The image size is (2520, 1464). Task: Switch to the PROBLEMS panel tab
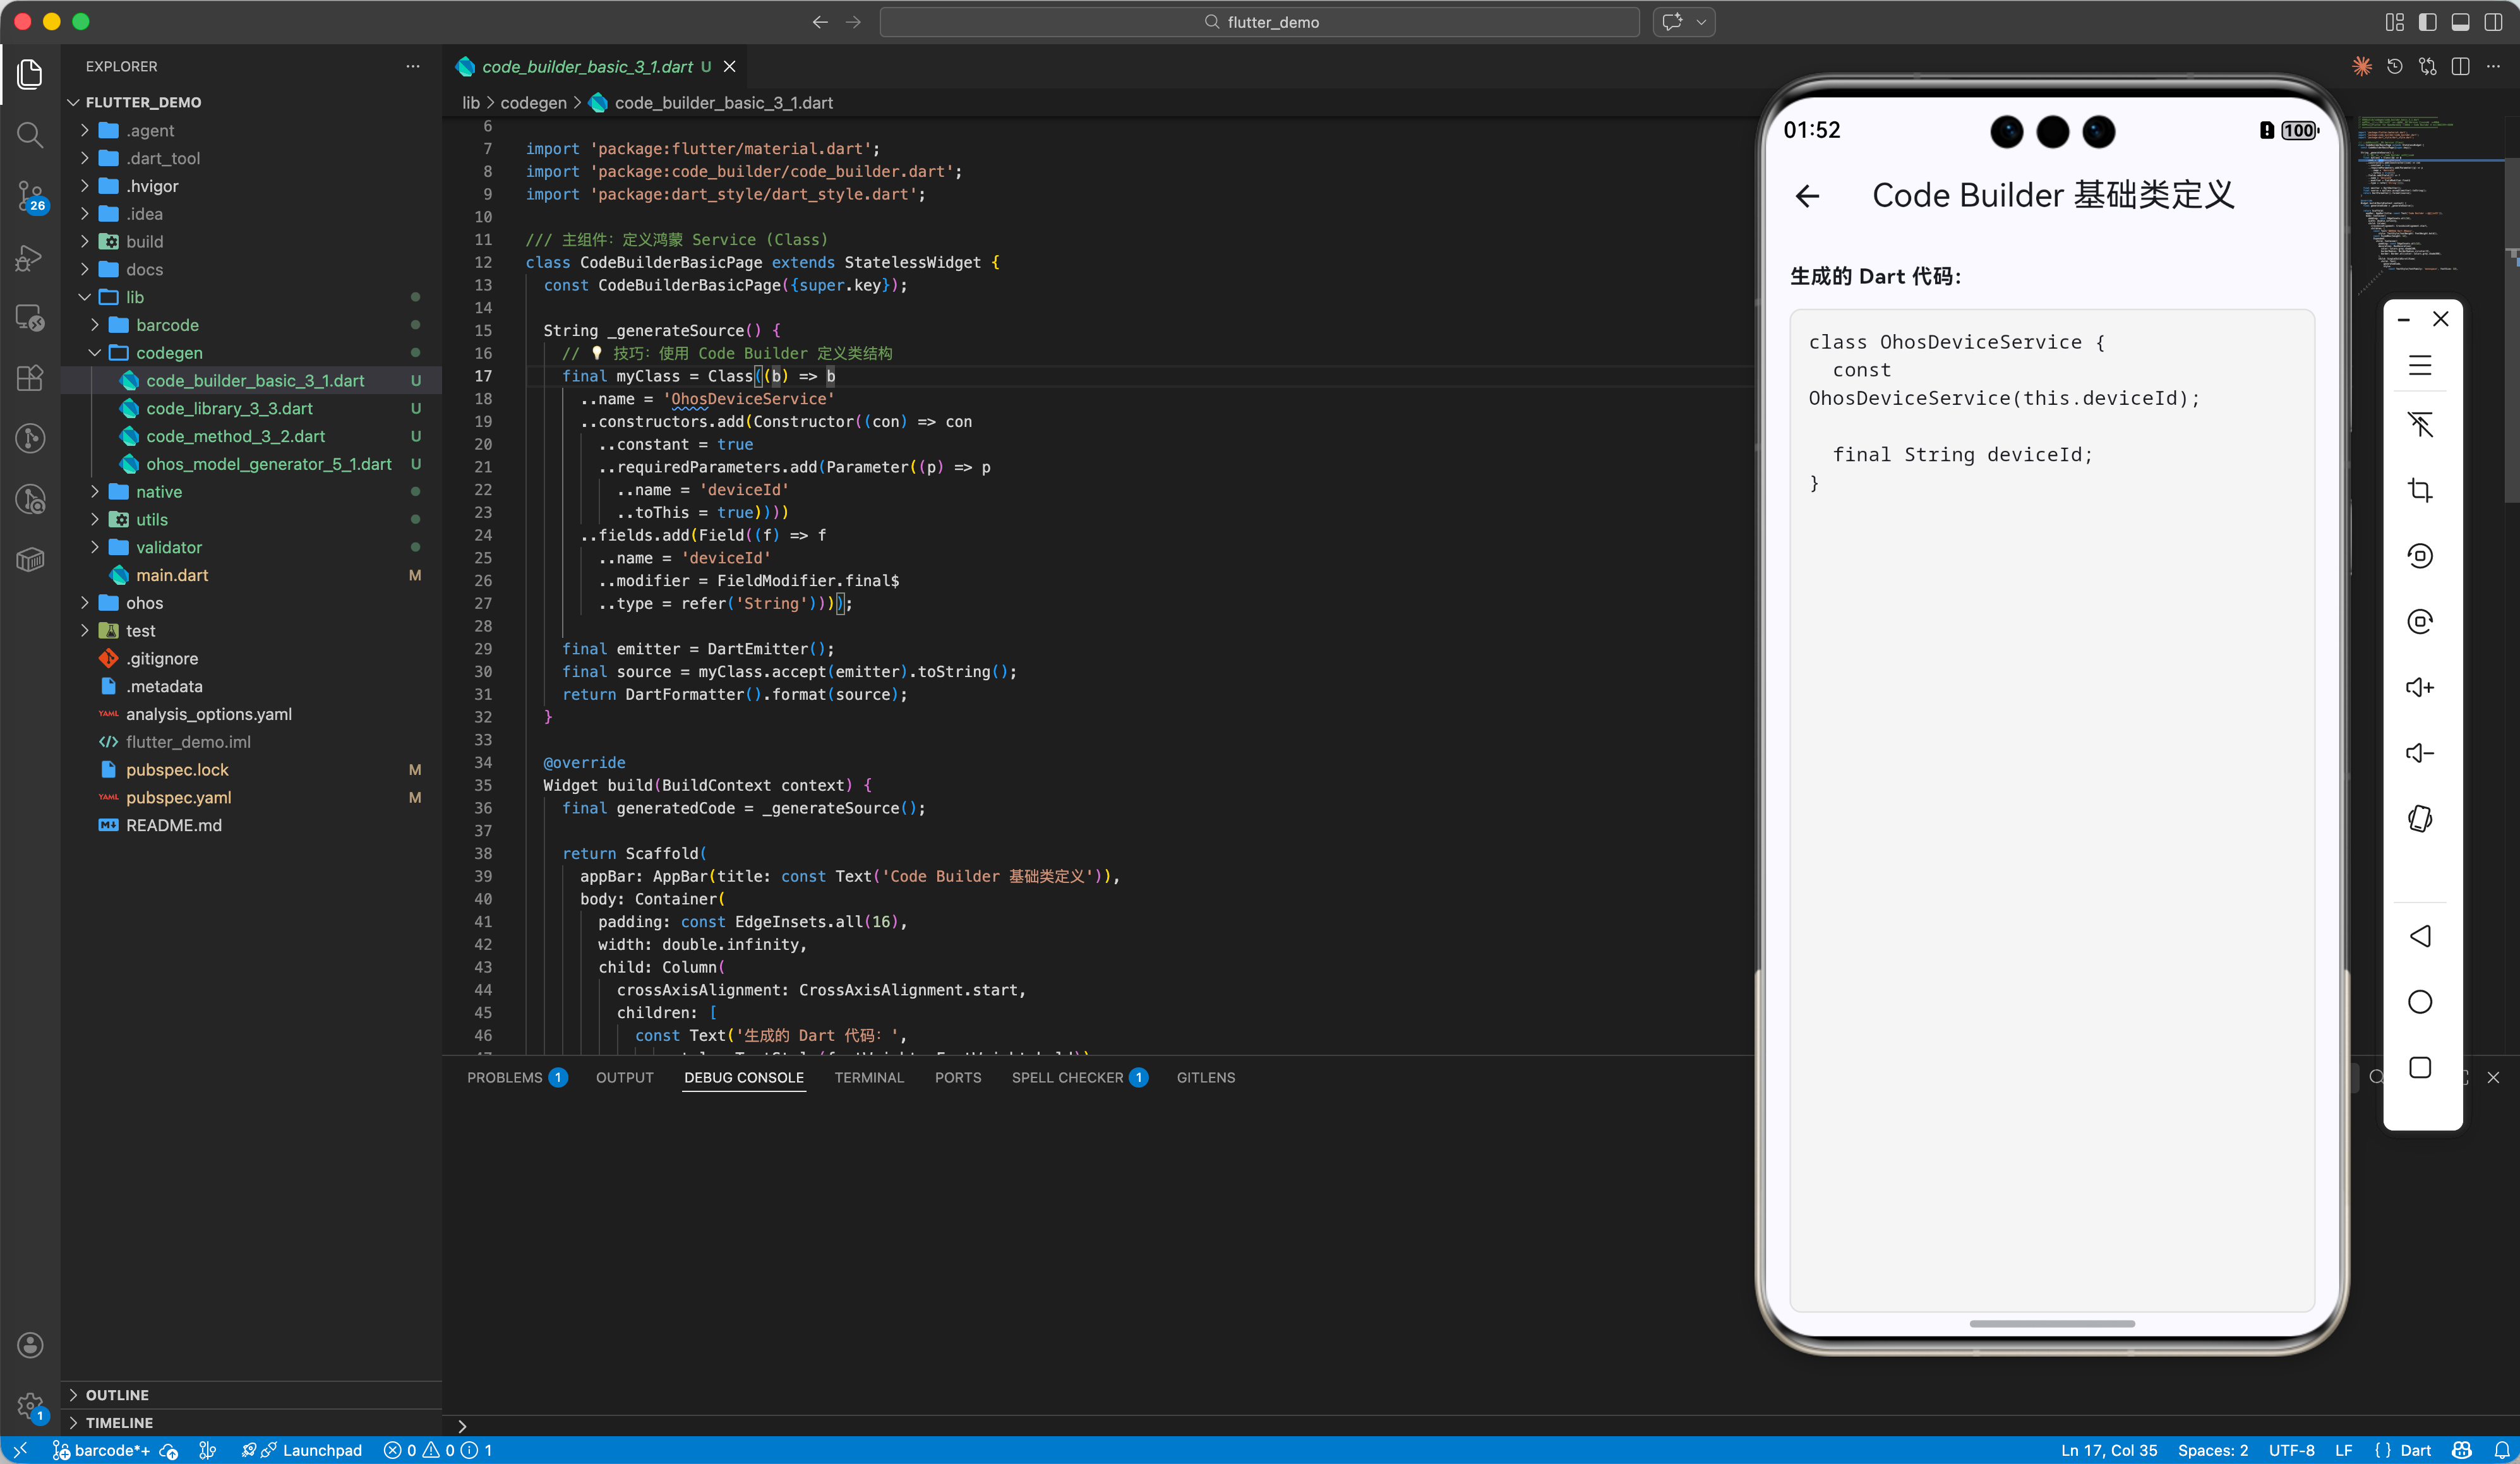point(504,1077)
